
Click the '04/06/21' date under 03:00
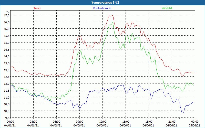coord(33,125)
